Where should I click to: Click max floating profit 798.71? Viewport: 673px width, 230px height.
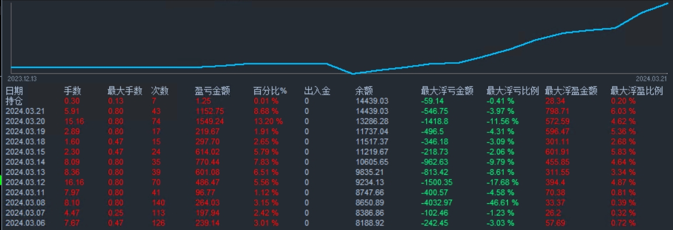tap(557, 111)
